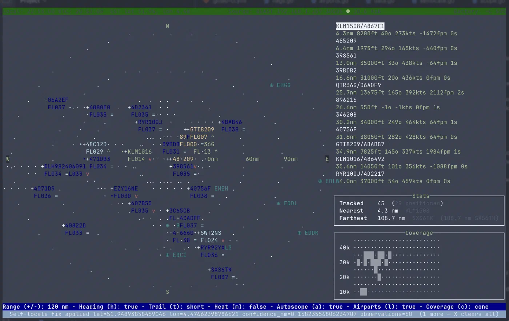Toggle the Heading (h) setting
The height and width of the screenshot is (321, 509).
[108, 307]
